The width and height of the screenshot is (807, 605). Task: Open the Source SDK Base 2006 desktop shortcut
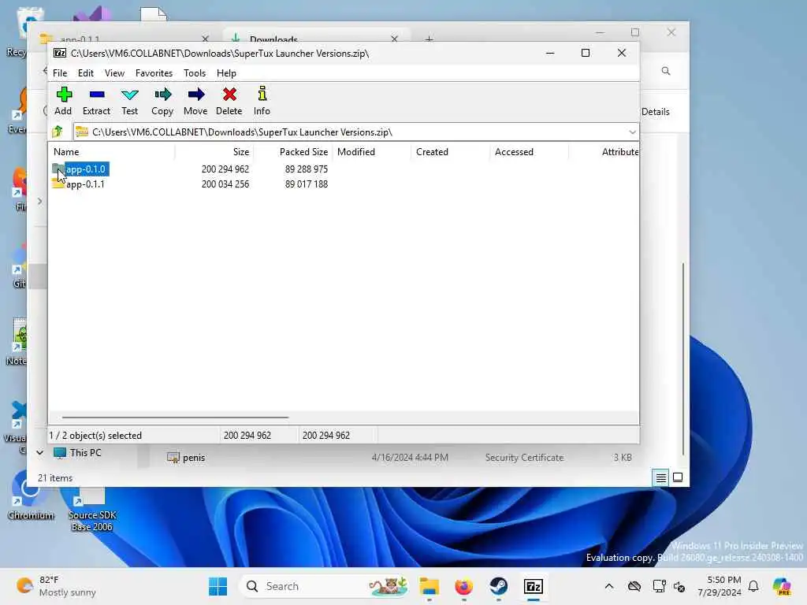coord(92,510)
